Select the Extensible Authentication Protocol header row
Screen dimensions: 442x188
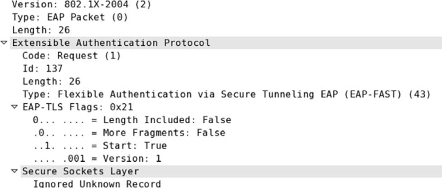click(226, 43)
